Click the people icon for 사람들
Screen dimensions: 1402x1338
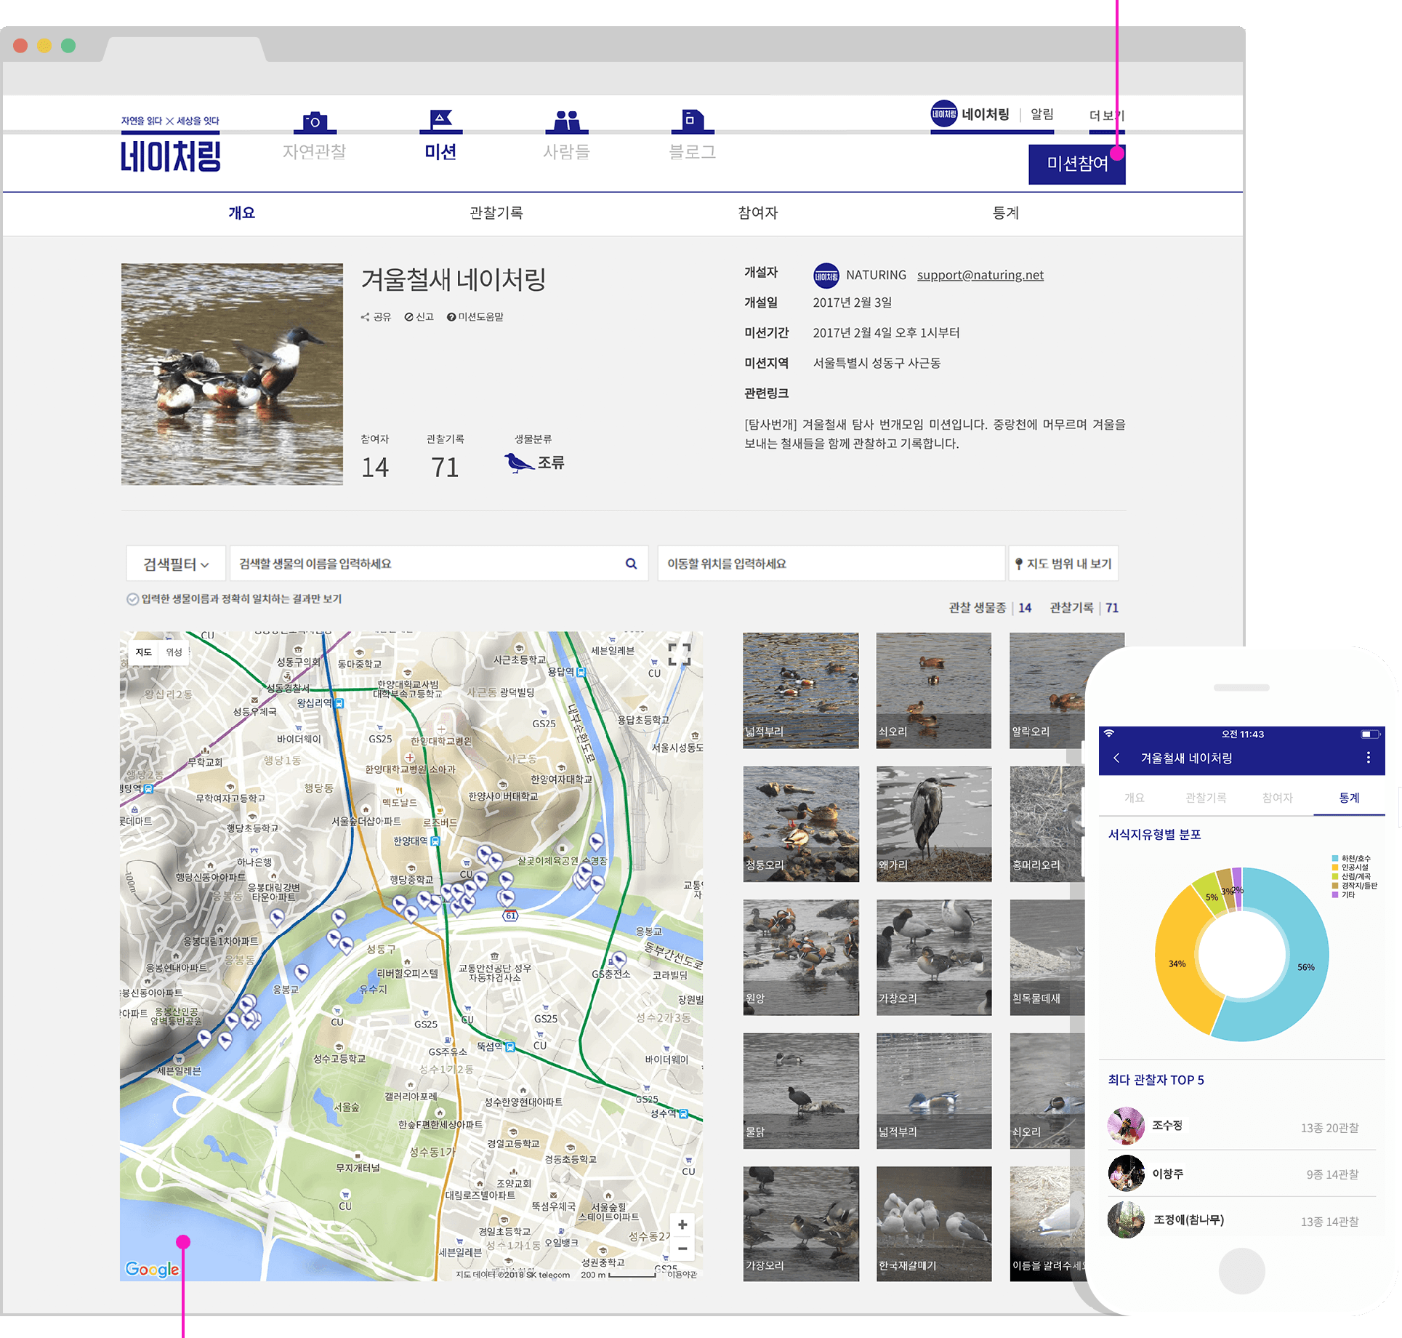pos(566,121)
